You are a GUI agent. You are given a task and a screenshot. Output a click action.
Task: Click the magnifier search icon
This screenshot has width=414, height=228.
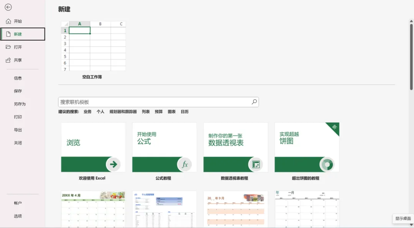[254, 102]
